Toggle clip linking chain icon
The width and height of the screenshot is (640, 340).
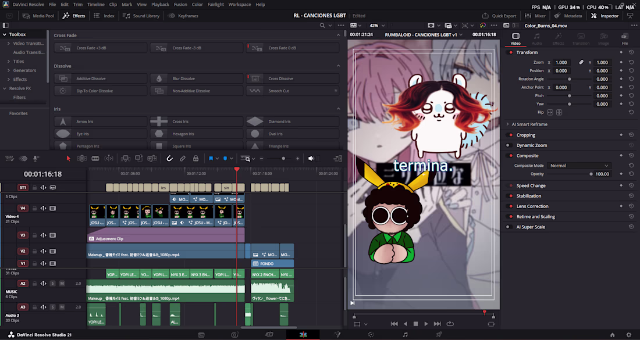(x=183, y=159)
